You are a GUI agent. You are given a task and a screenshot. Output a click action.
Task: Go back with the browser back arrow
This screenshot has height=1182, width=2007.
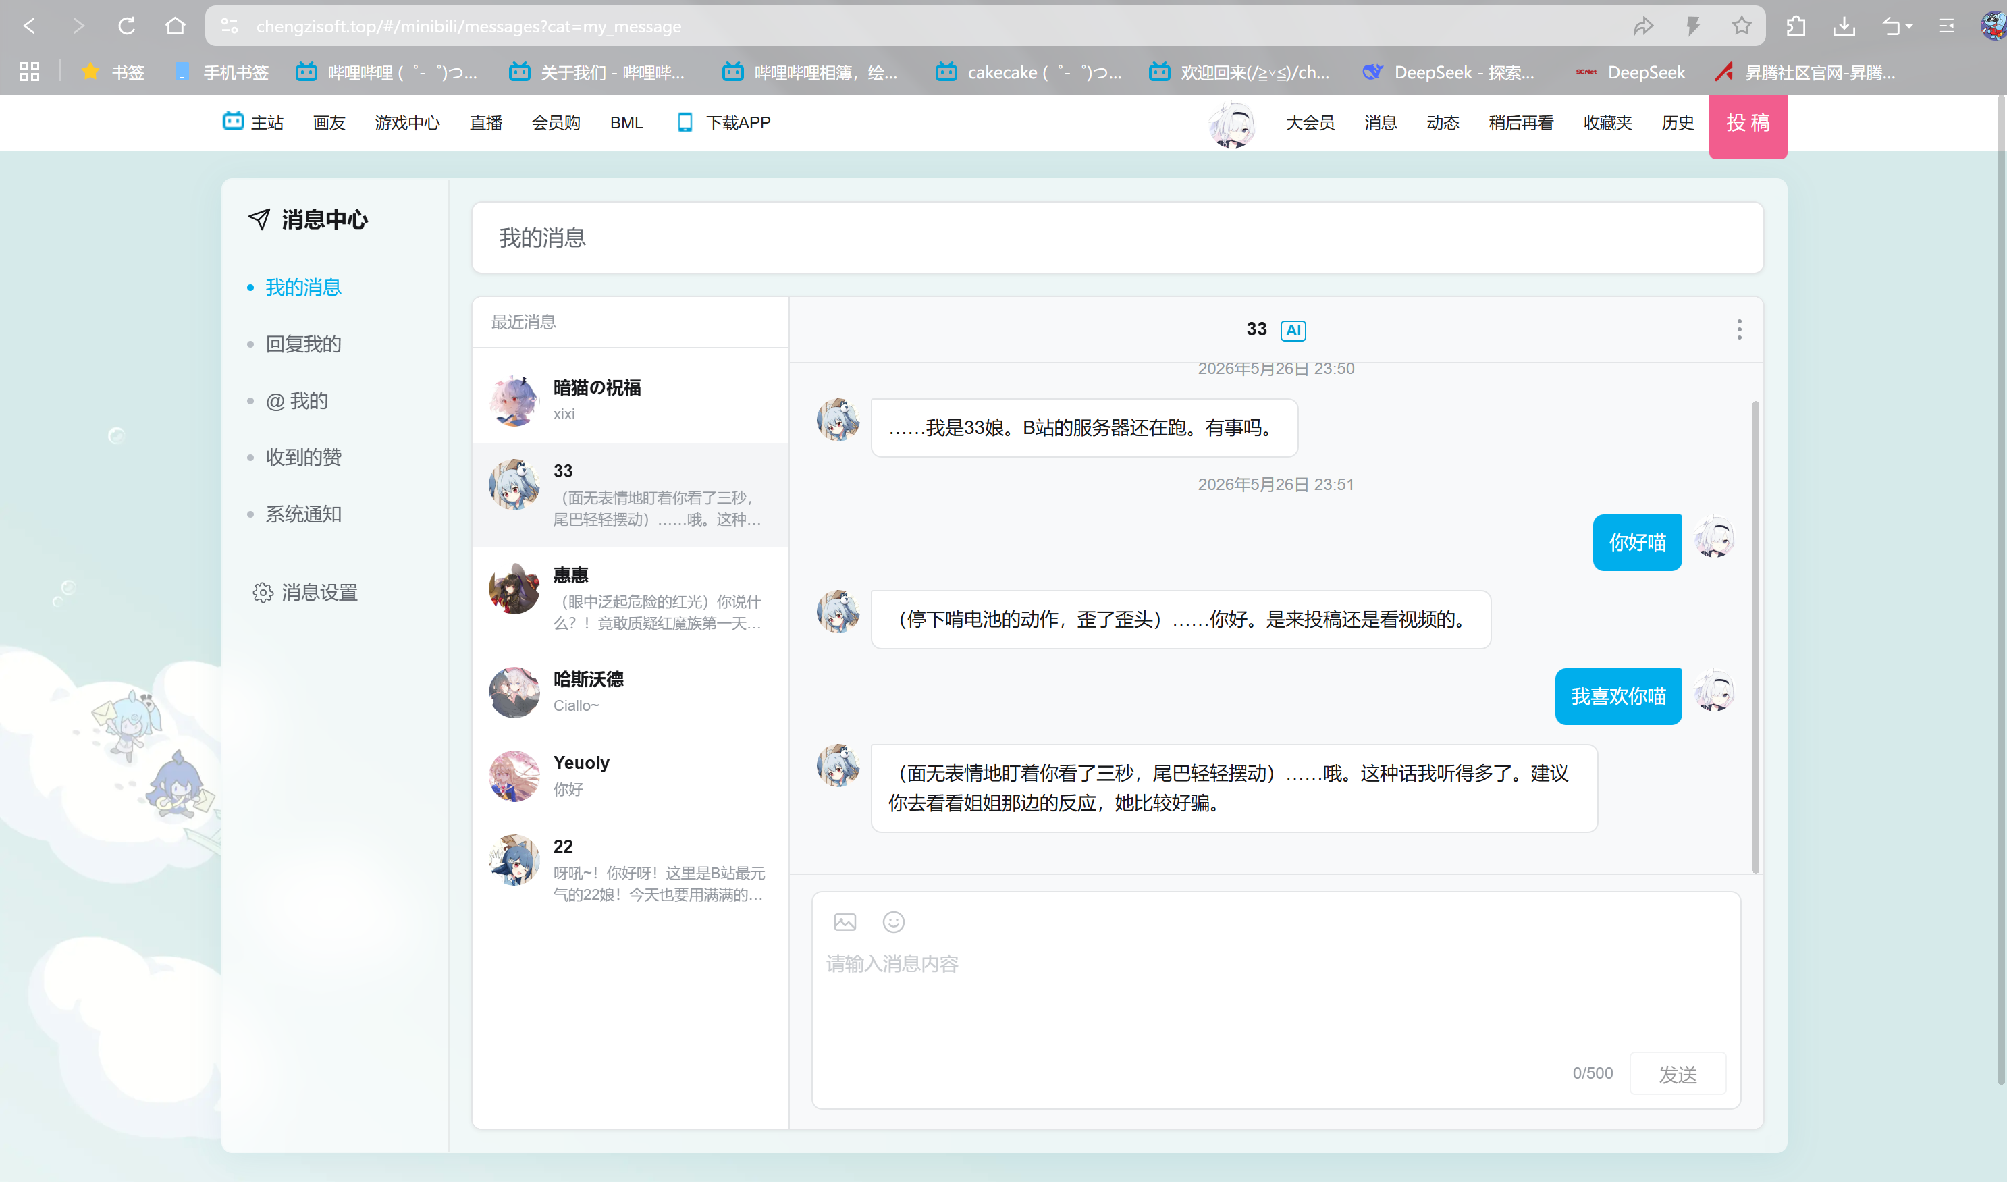(30, 26)
